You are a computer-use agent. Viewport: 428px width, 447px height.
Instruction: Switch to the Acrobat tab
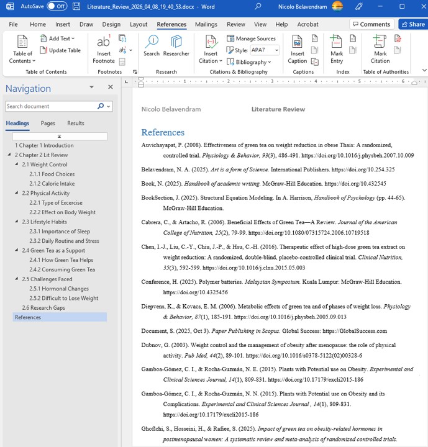pos(307,24)
